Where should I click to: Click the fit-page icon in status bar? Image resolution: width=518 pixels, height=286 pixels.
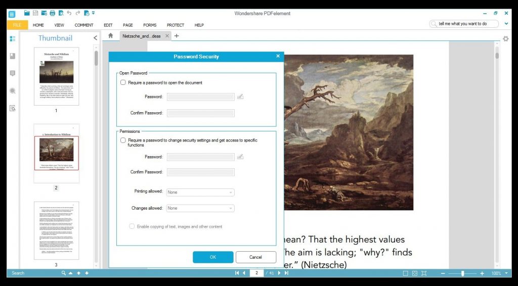pyautogui.click(x=415, y=273)
